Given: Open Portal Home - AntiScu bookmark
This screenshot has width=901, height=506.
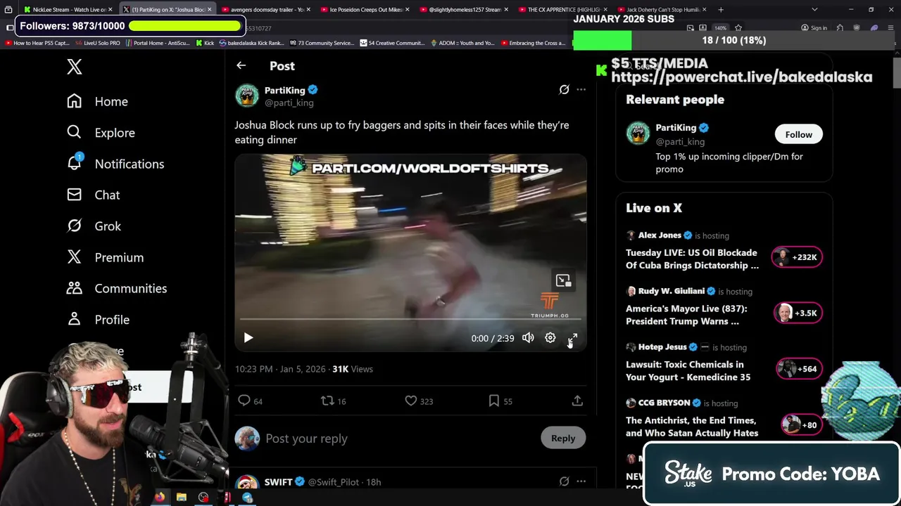Looking at the screenshot, I should pos(157,43).
